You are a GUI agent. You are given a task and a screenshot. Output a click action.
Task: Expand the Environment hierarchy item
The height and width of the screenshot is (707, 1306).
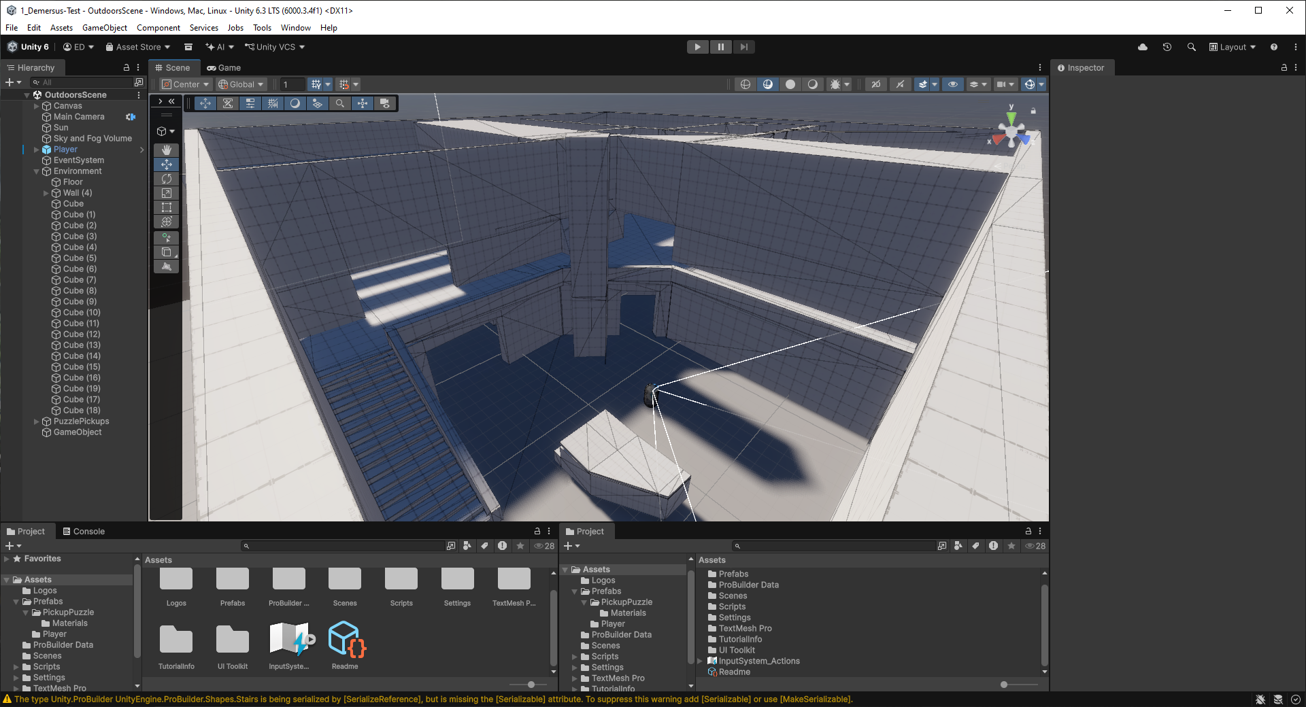36,171
